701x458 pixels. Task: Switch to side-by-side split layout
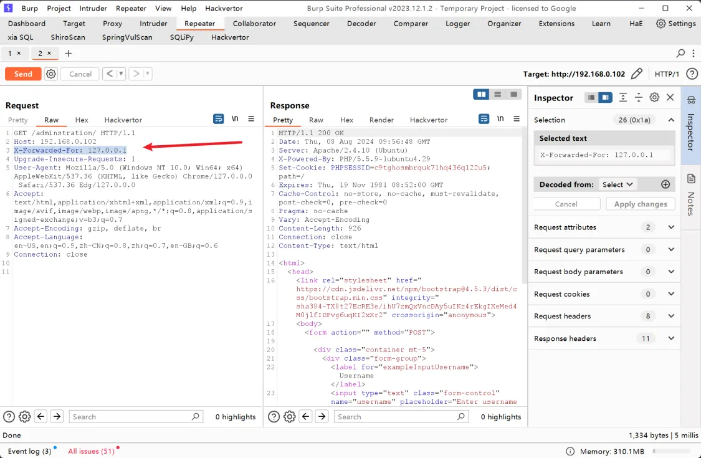[x=480, y=95]
